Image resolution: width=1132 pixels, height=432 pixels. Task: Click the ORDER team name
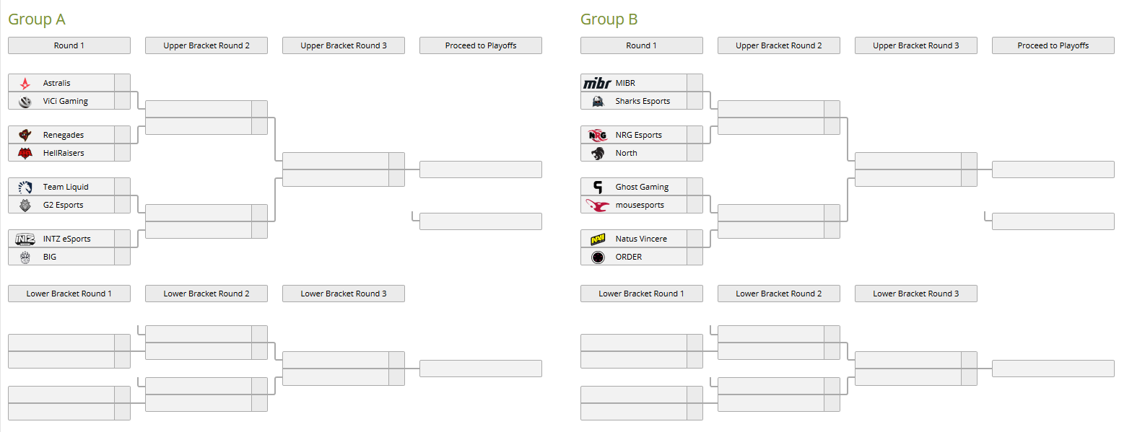pyautogui.click(x=628, y=257)
